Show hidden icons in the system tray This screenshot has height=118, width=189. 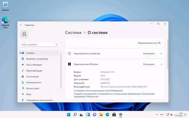[x=157, y=114]
